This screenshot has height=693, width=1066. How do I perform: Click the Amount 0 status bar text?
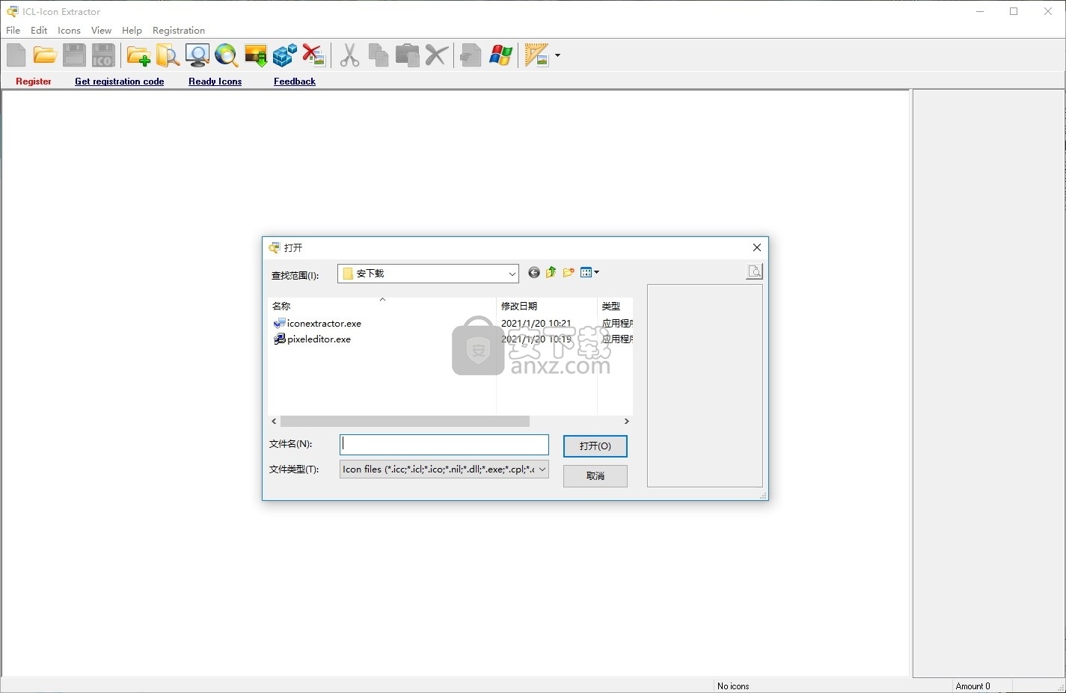pyautogui.click(x=972, y=686)
